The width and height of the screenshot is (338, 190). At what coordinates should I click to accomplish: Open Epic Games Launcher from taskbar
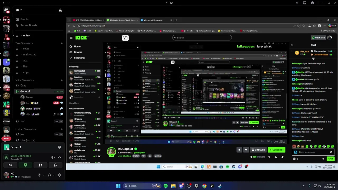[x=196, y=186]
